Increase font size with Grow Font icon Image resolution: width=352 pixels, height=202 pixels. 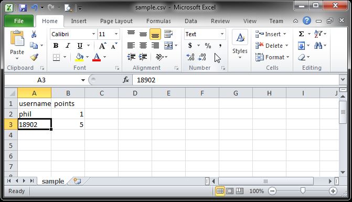point(103,46)
